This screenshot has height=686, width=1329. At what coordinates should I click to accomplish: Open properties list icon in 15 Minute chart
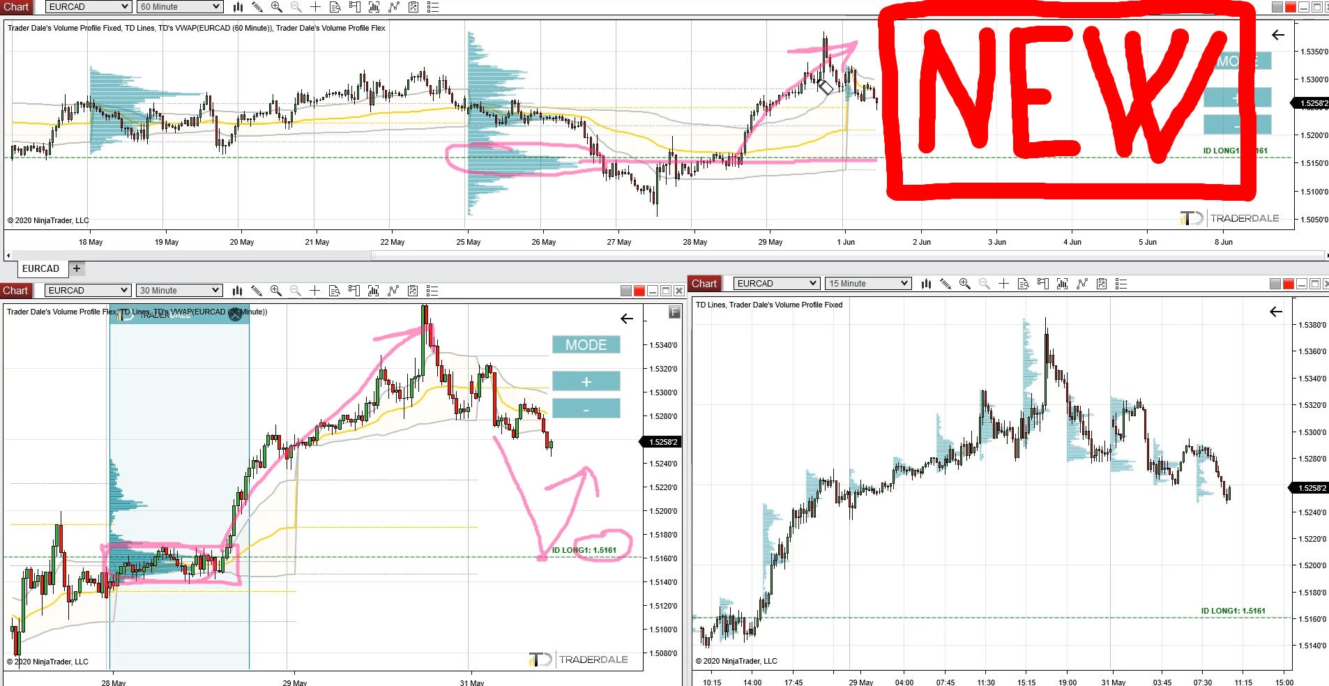[x=1121, y=284]
